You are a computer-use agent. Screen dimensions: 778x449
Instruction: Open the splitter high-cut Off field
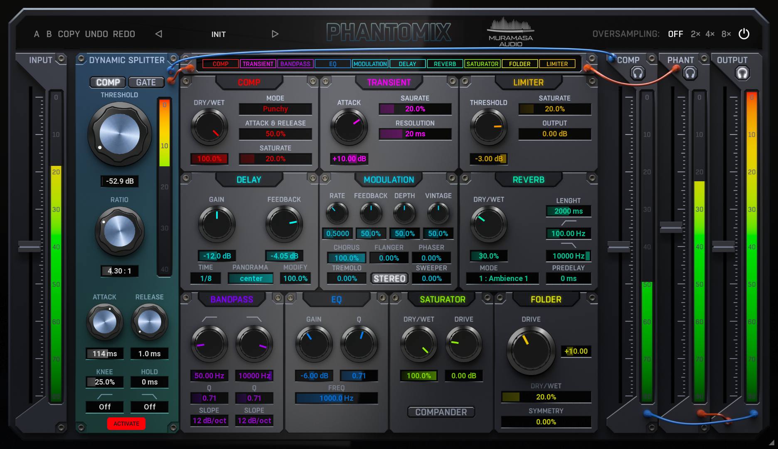tap(150, 407)
